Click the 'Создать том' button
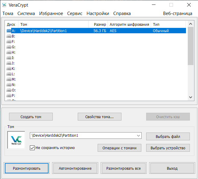 (31, 117)
